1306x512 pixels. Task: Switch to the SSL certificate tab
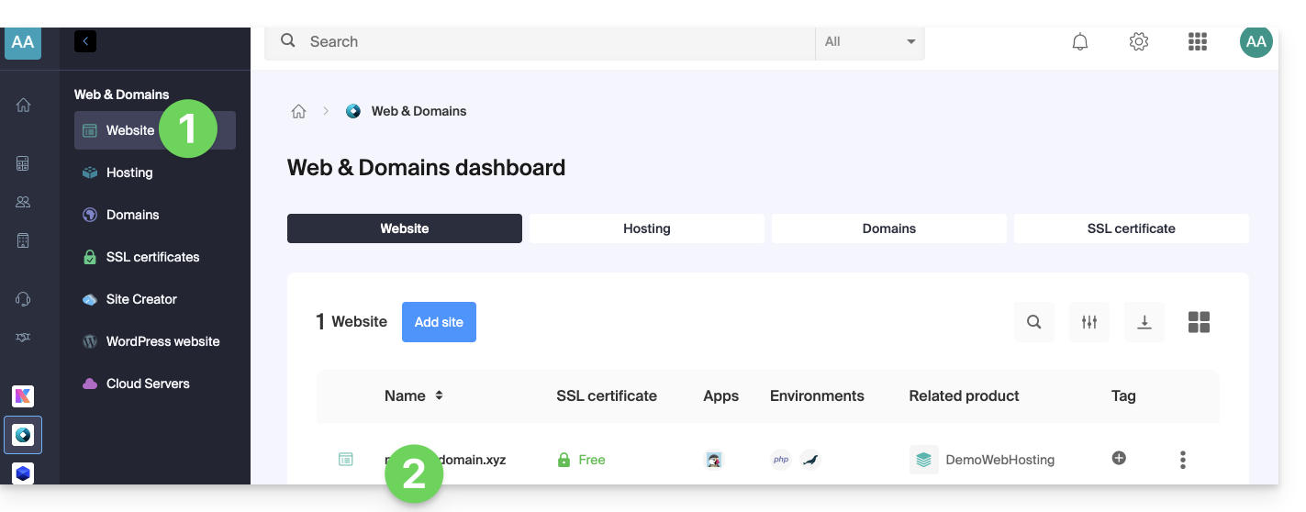(x=1131, y=228)
